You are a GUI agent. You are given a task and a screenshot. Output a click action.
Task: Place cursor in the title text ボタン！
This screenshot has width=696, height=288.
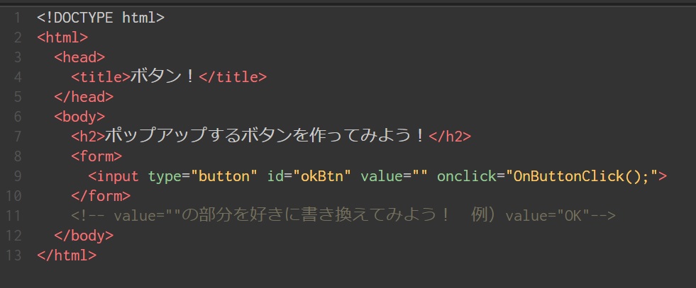[x=162, y=76]
